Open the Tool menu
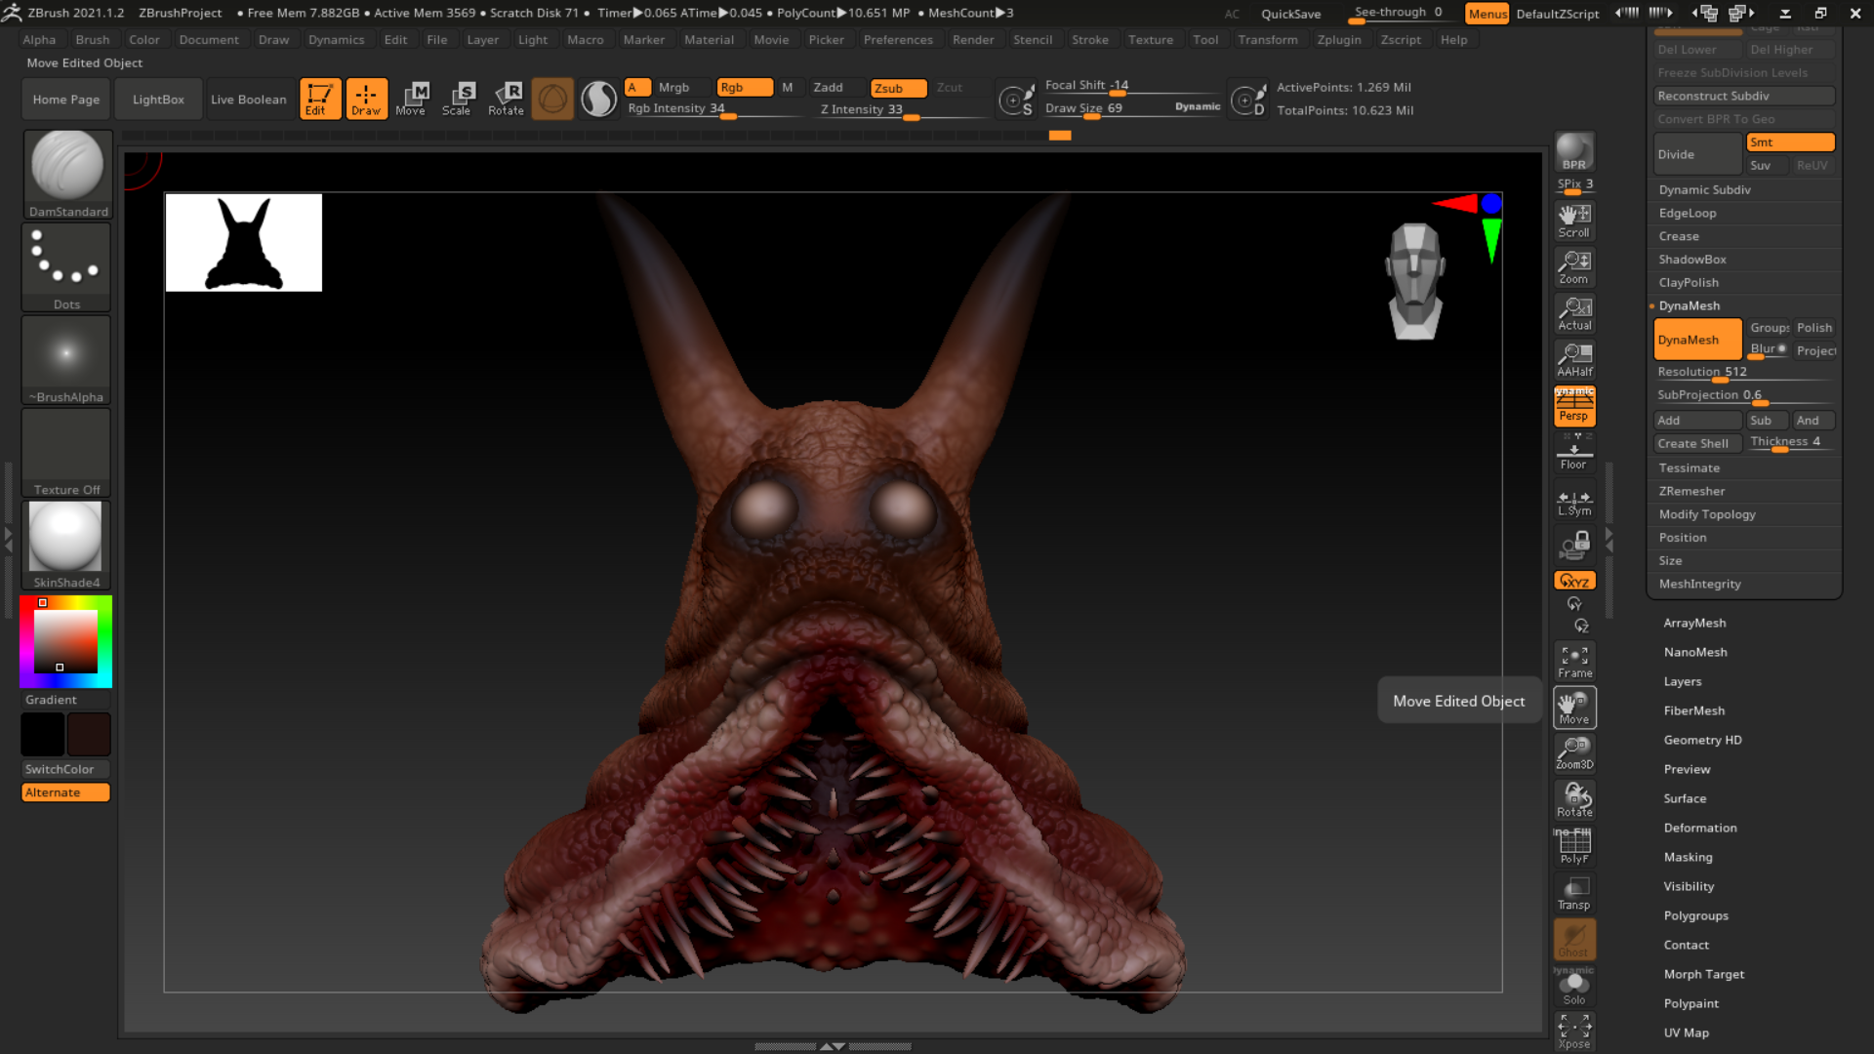This screenshot has width=1874, height=1054. [x=1205, y=39]
